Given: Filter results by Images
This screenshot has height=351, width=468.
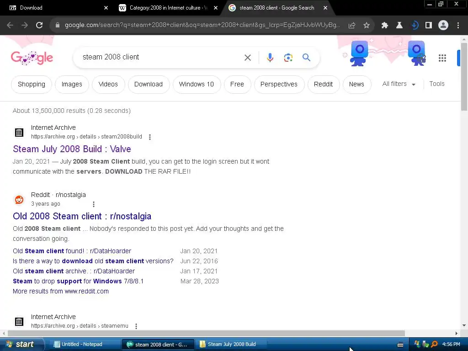Looking at the screenshot, I should click(x=72, y=85).
